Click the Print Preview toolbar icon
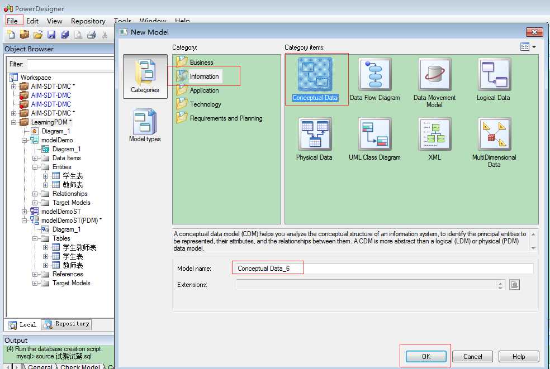 [78, 35]
